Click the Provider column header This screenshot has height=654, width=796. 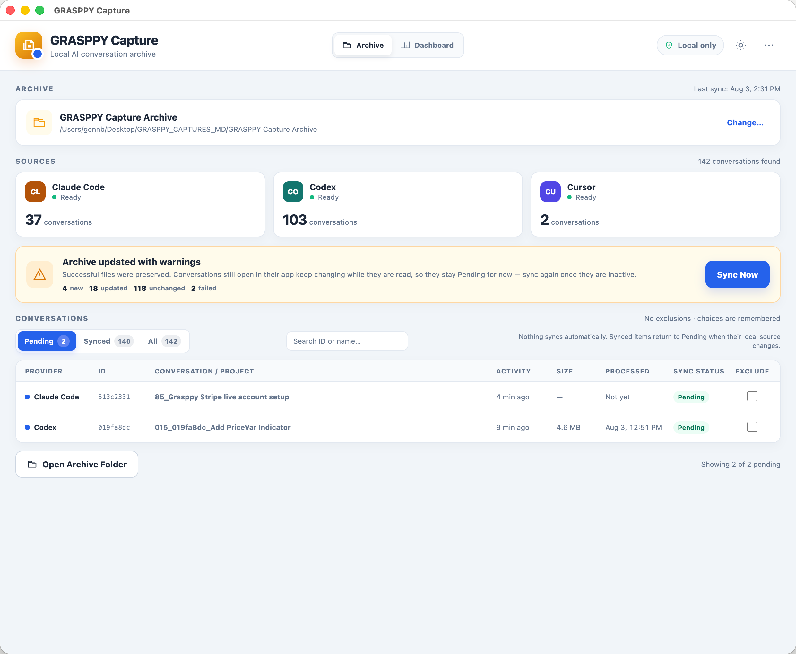(44, 371)
